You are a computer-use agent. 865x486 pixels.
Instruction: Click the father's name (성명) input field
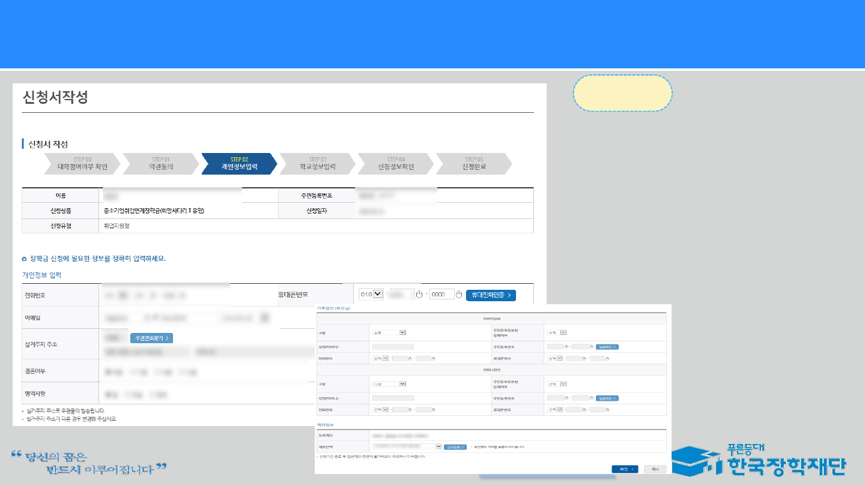(x=393, y=347)
